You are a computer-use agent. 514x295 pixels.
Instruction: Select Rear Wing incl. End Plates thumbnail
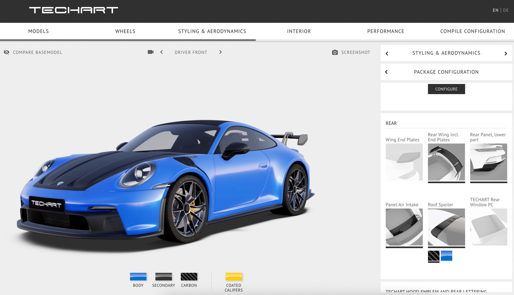point(446,162)
